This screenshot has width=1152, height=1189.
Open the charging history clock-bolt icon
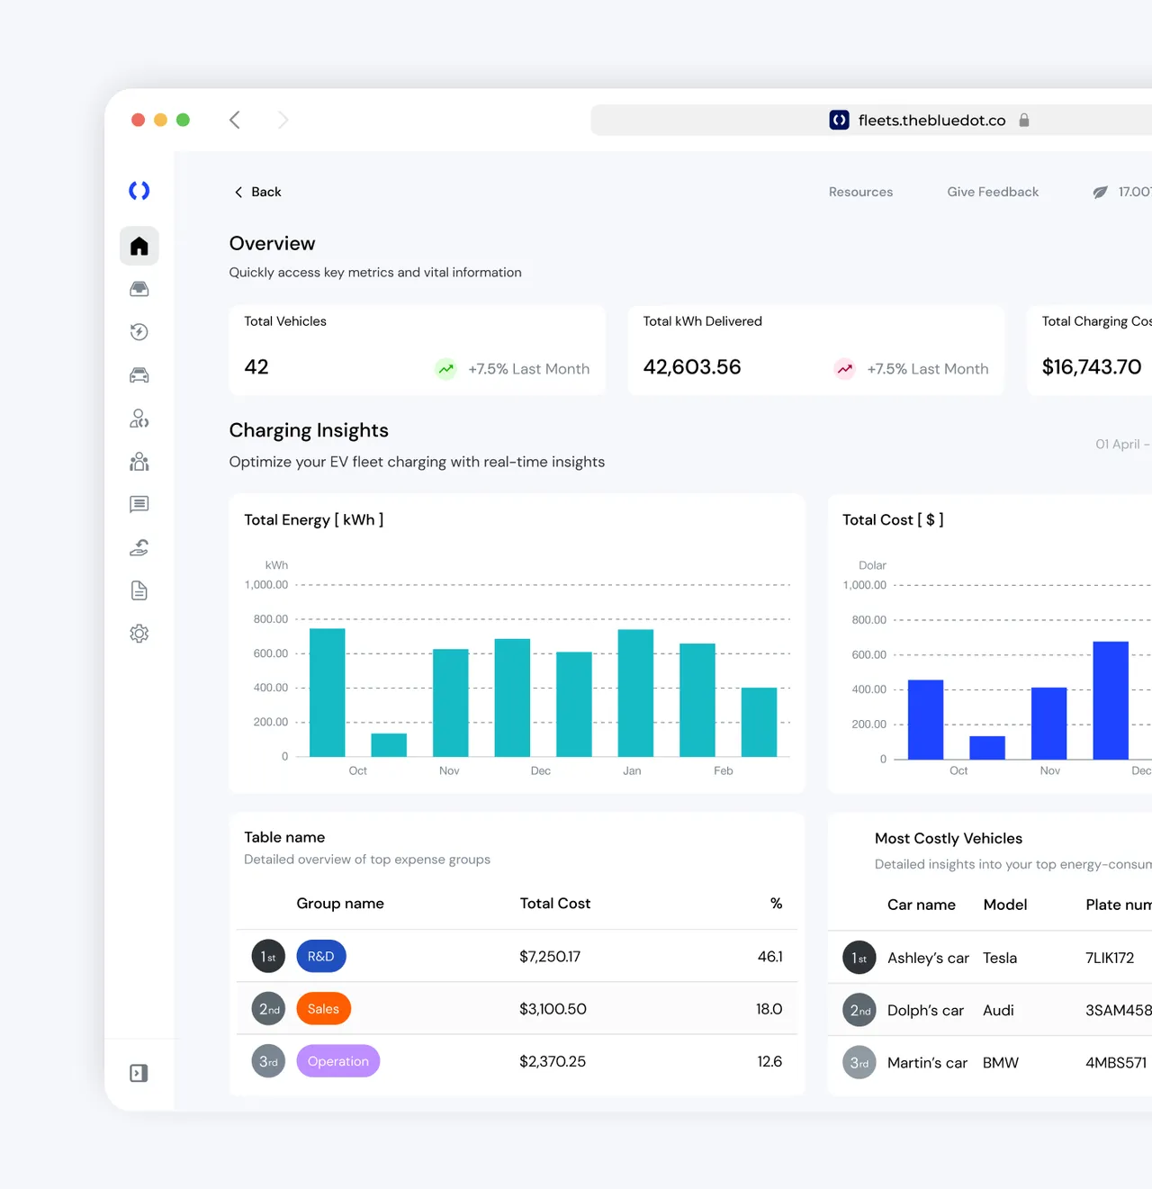[139, 332]
